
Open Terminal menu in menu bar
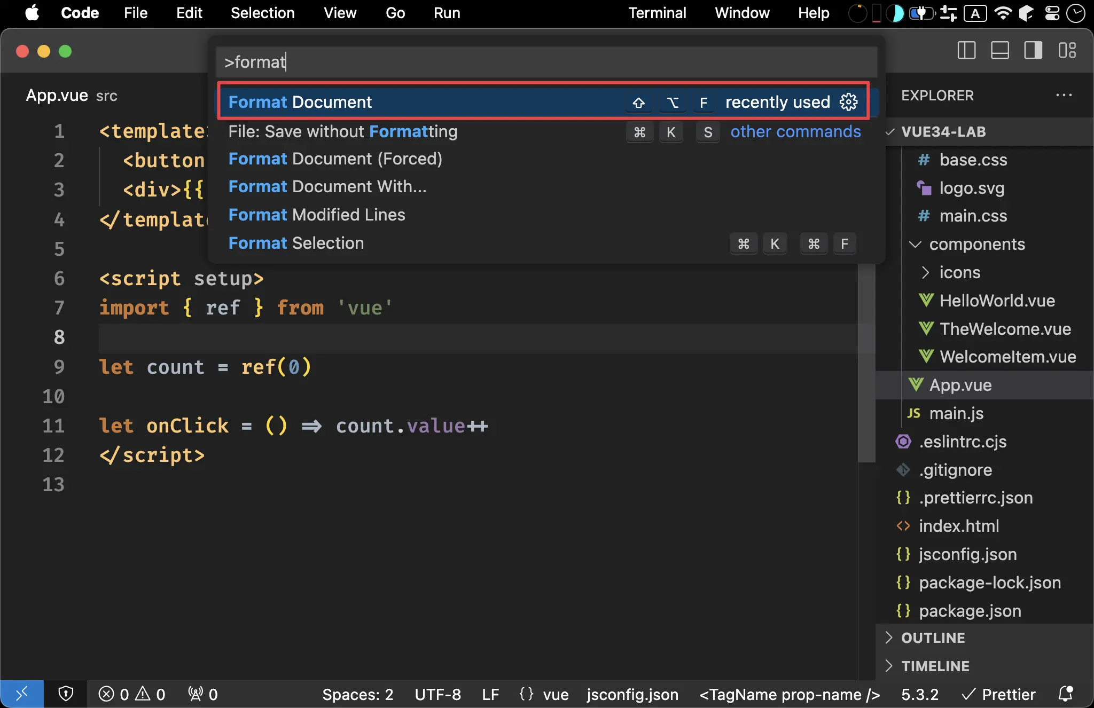[x=657, y=13]
